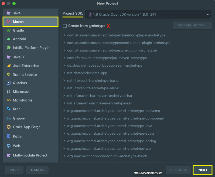The width and height of the screenshot is (215, 177).
Task: Close the New Project window
Action: tap(3, 4)
